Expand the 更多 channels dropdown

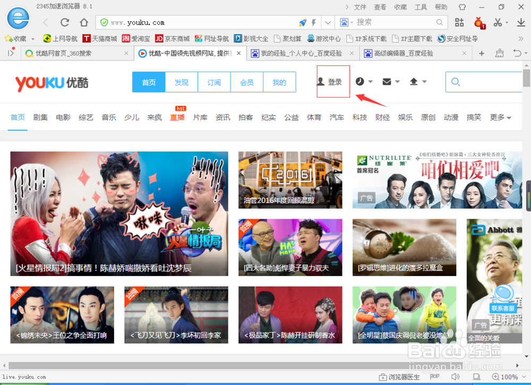click(x=501, y=117)
